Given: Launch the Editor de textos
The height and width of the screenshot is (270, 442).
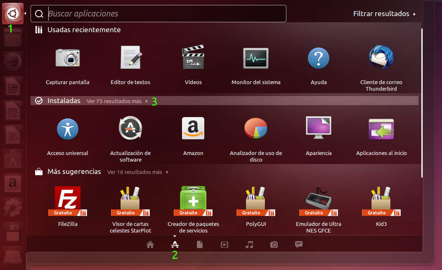Looking at the screenshot, I should (x=130, y=57).
